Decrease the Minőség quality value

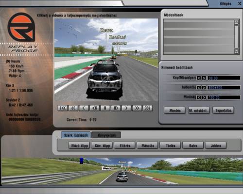[x=199, y=97]
